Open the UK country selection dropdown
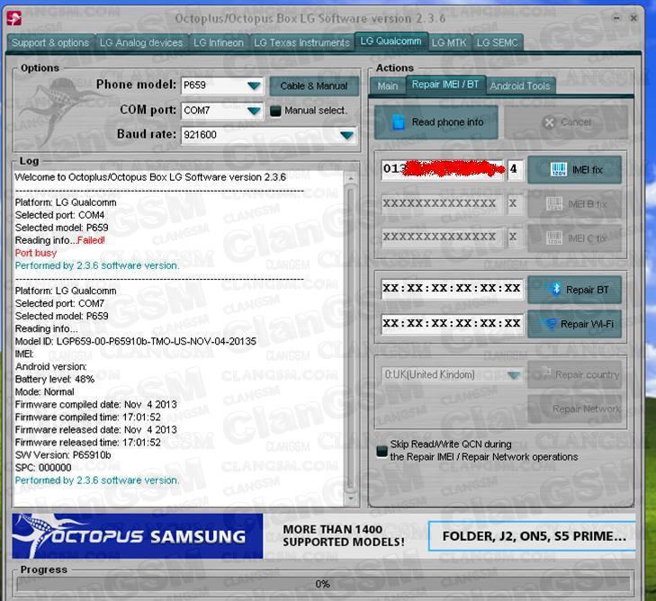Viewport: 656px width, 601px height. click(x=513, y=375)
